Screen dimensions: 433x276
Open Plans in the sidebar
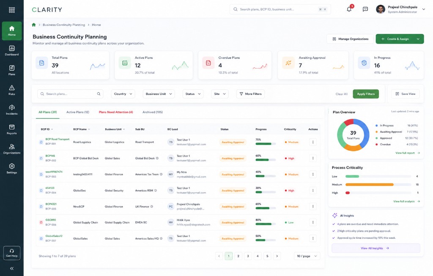tap(11, 70)
